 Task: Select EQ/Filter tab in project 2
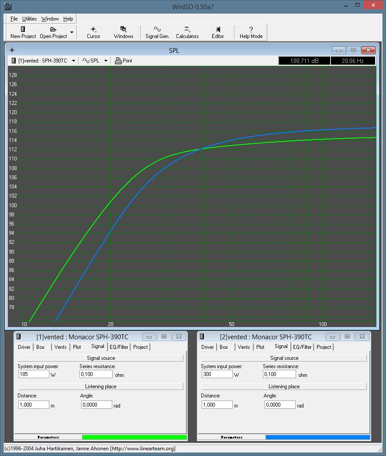click(x=302, y=347)
